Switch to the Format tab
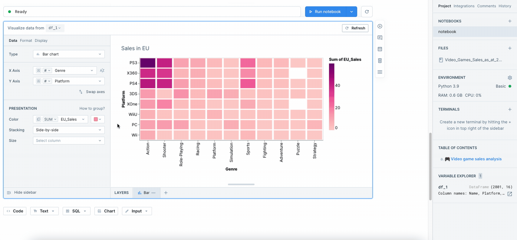The width and height of the screenshot is (517, 240). pos(26,41)
